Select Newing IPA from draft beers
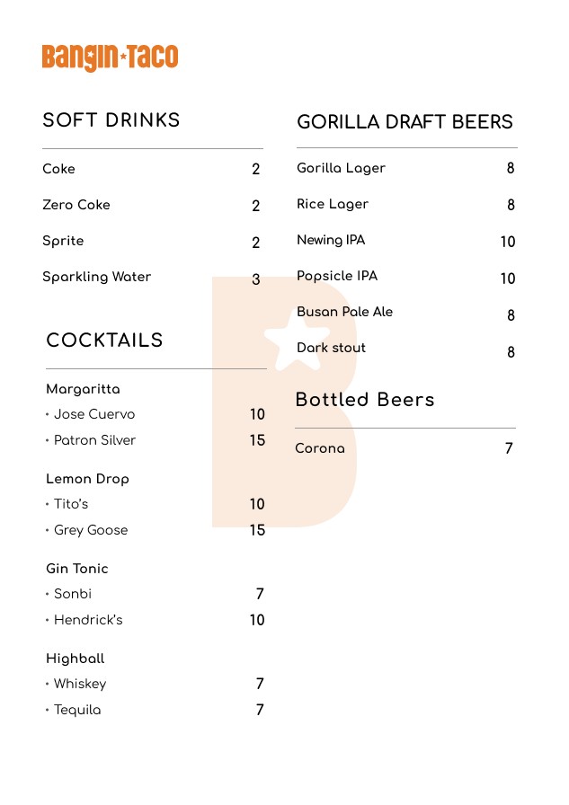 coord(331,240)
